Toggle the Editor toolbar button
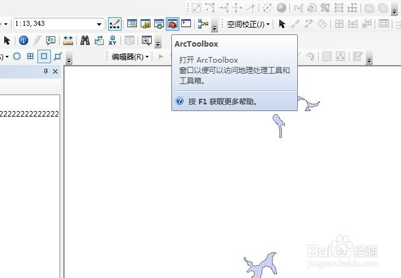The width and height of the screenshot is (401, 278). [115, 24]
